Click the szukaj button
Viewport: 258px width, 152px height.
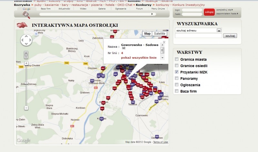[230, 36]
